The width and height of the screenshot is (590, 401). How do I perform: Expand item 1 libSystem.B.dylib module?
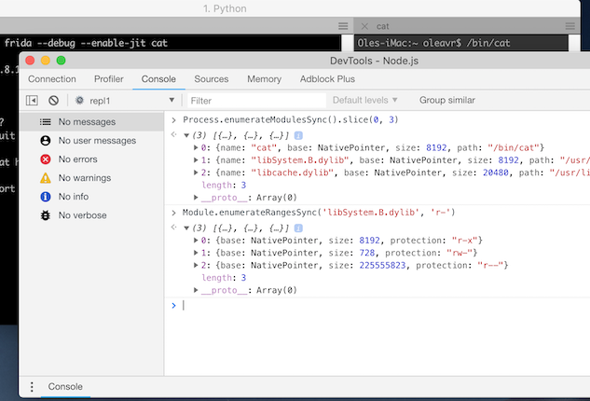click(x=196, y=160)
